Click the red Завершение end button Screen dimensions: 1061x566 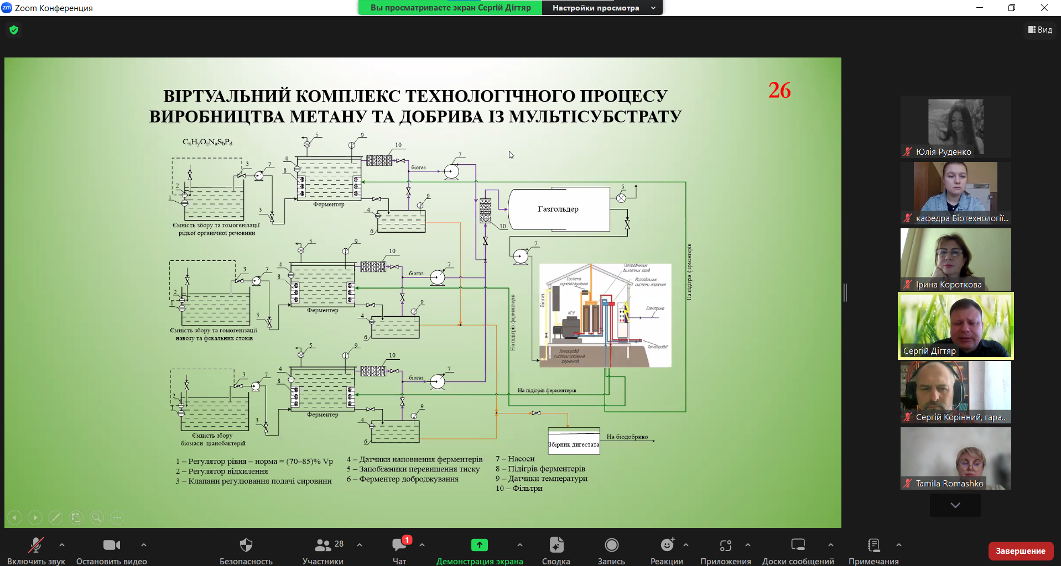(1021, 551)
